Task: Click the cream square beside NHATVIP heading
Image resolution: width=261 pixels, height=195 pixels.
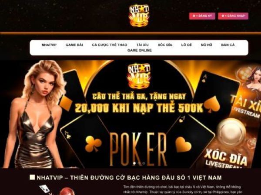Action: pos(32,177)
